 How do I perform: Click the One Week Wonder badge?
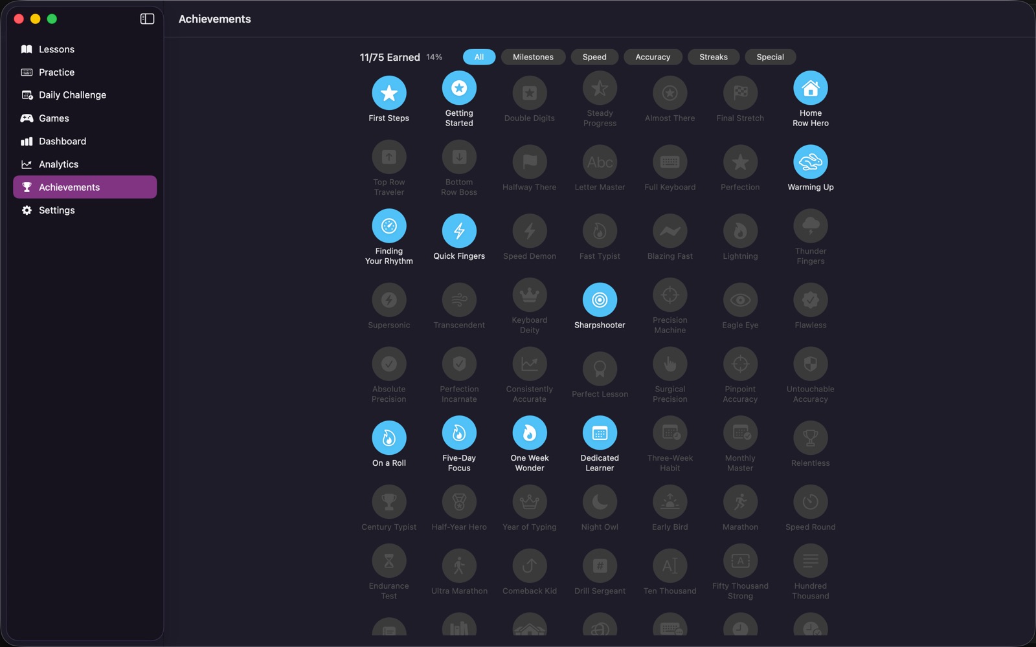pos(529,433)
